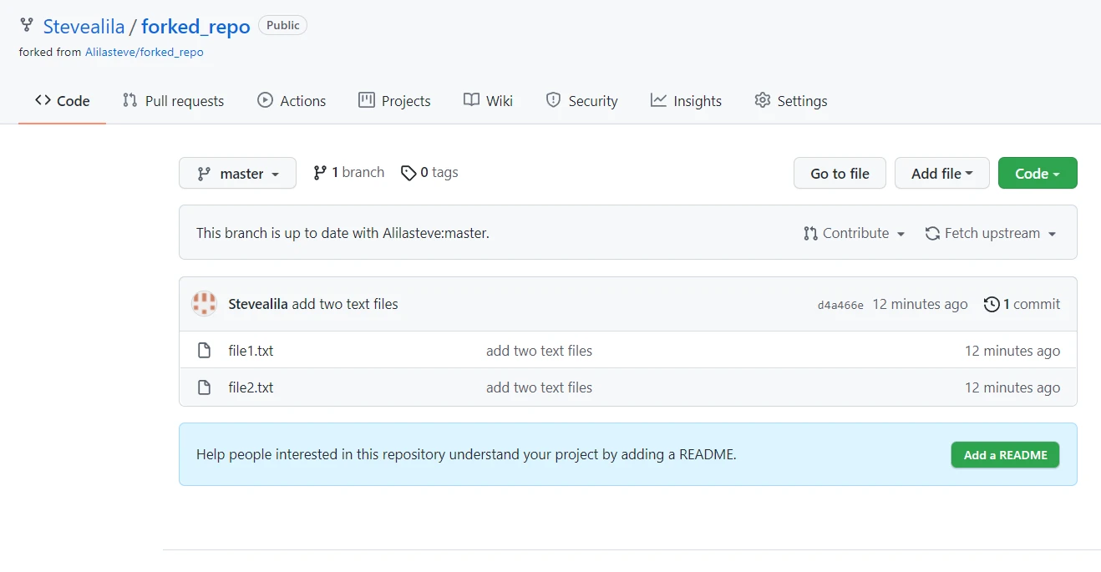Click the branch icon beside 1 branch

(x=320, y=173)
